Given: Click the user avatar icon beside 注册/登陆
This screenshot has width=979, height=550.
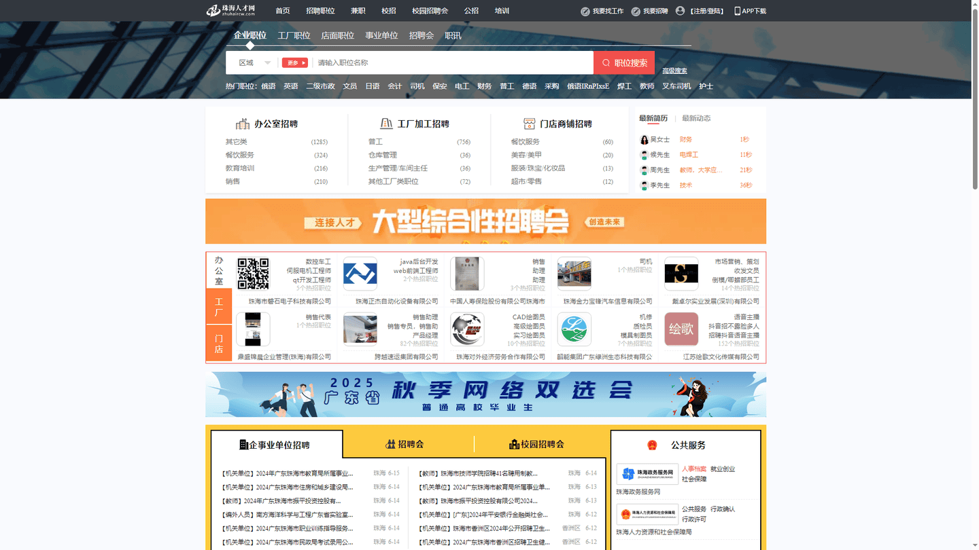Looking at the screenshot, I should click(680, 11).
